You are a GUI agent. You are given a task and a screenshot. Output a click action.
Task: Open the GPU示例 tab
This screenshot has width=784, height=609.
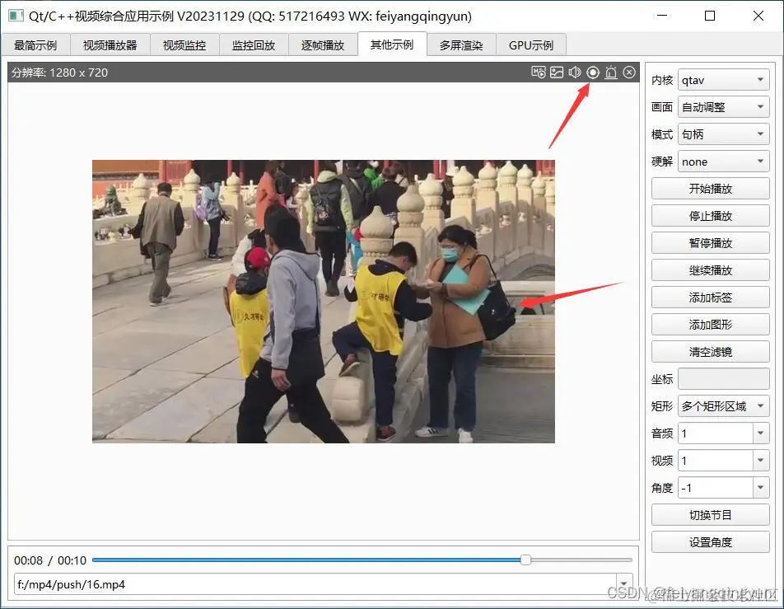[x=531, y=45]
